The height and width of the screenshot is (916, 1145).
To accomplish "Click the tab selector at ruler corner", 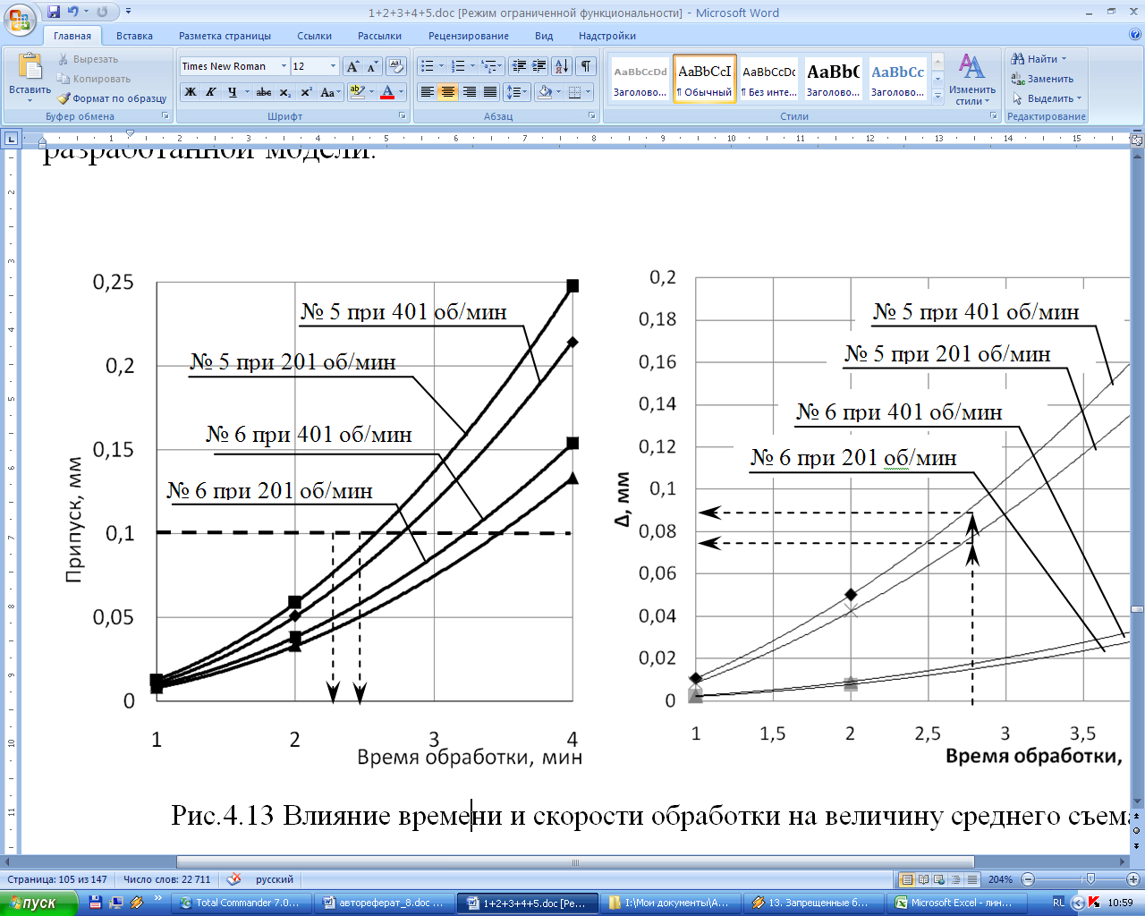I will click(x=11, y=139).
